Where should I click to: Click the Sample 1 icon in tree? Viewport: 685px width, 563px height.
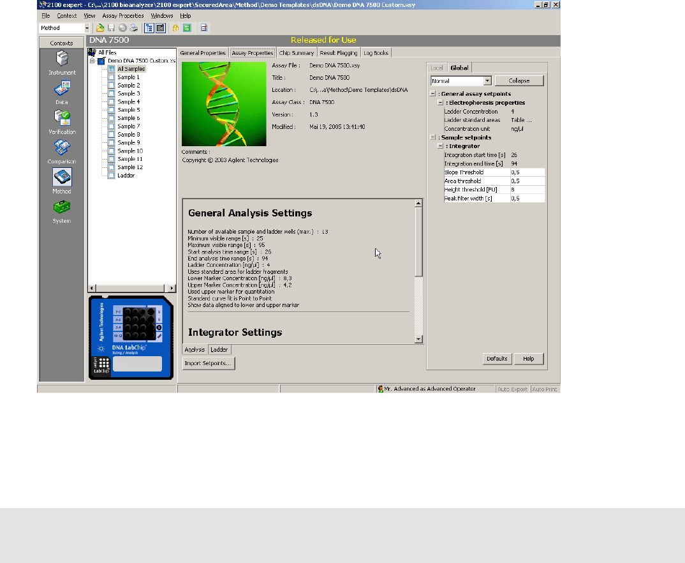click(x=112, y=77)
